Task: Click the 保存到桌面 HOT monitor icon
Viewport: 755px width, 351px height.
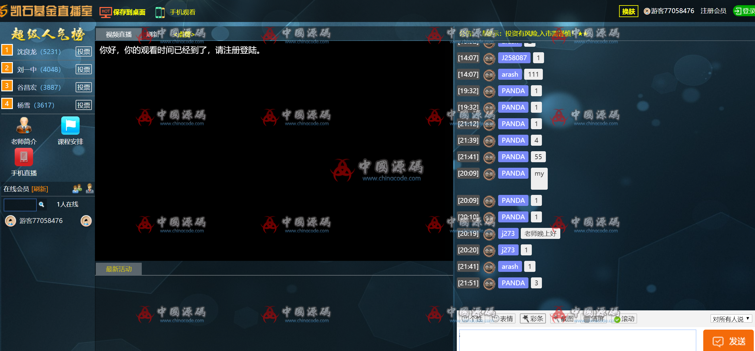Action: [105, 12]
